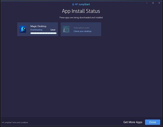Minimize the HP JumpStart window
The height and width of the screenshot is (127, 163).
coord(147,3)
